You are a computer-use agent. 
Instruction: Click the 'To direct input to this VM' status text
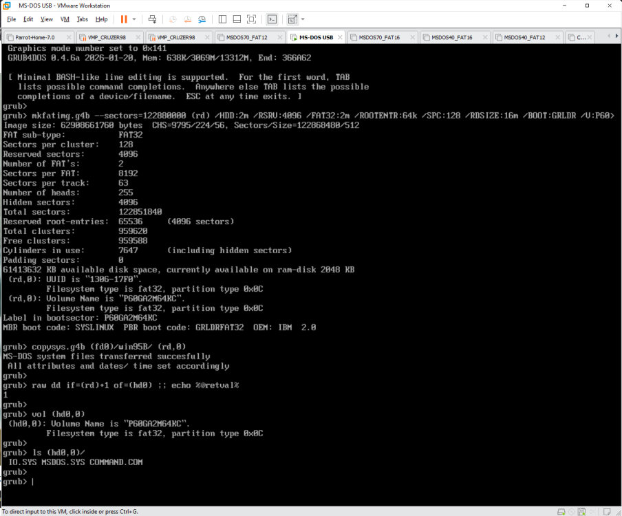[x=69, y=512]
